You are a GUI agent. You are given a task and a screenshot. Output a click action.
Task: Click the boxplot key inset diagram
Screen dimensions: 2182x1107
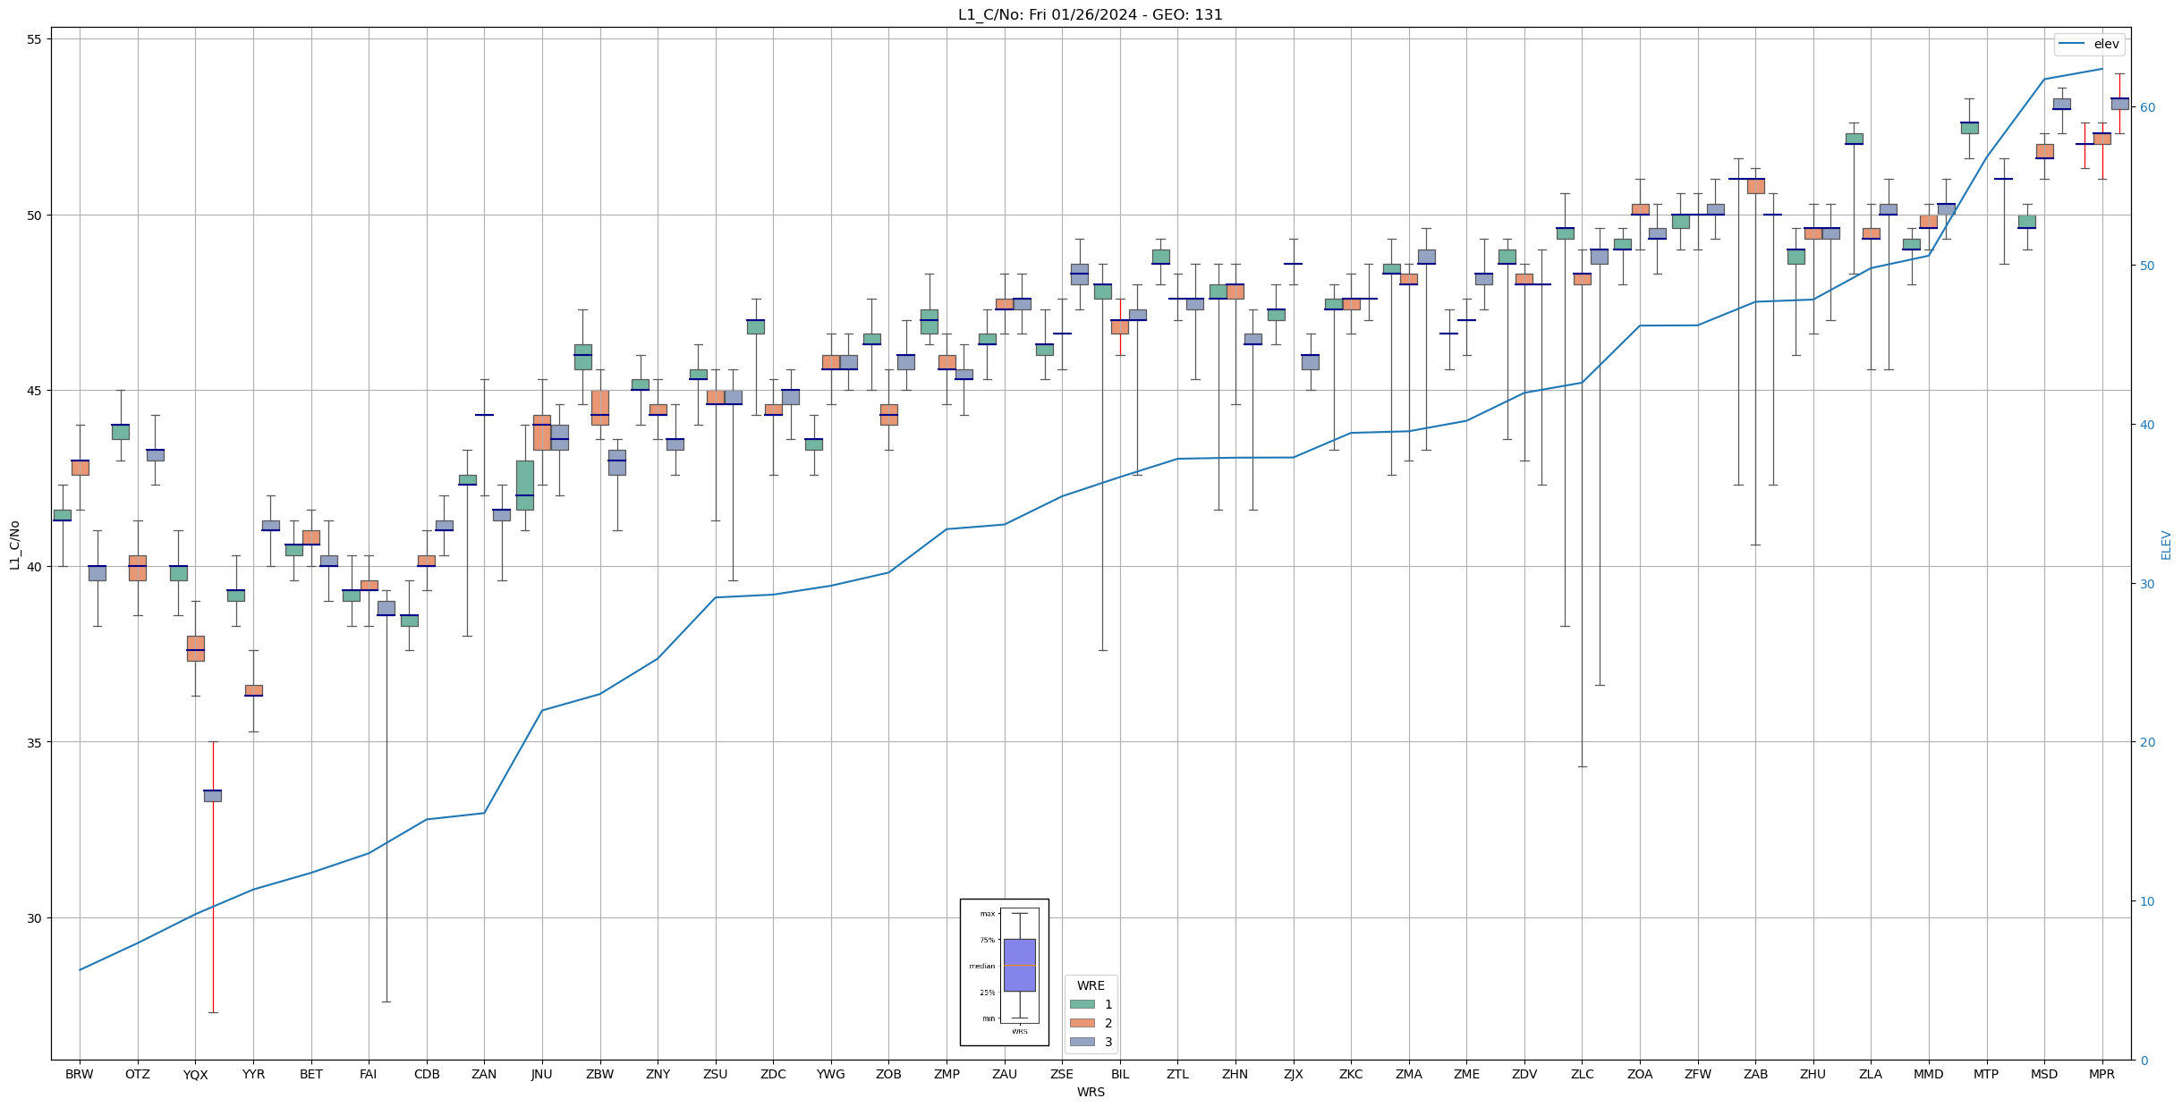point(1004,972)
